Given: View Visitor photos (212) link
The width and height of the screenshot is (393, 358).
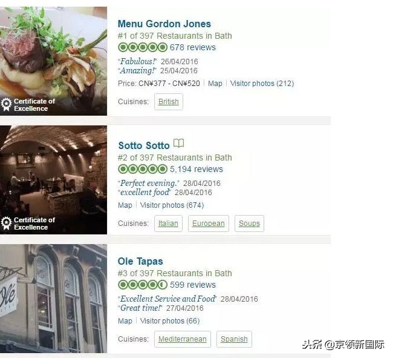Looking at the screenshot, I should coord(262,84).
